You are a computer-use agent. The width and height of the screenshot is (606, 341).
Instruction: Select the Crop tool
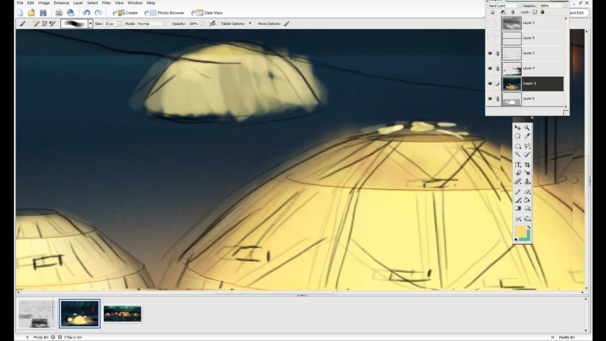(x=527, y=164)
